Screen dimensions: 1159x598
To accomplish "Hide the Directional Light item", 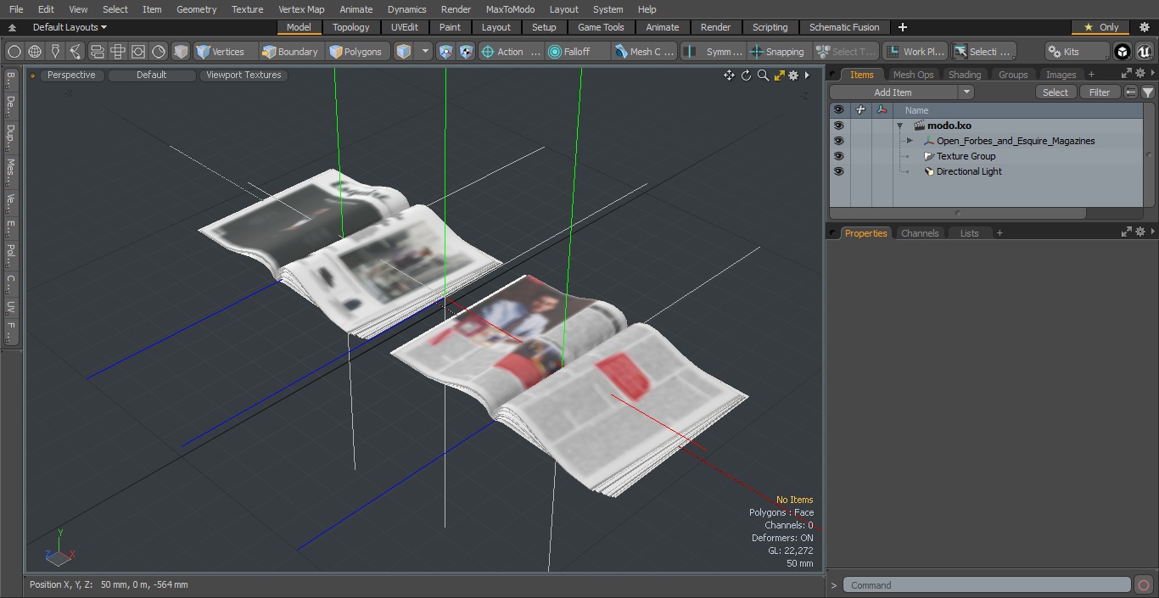I will point(838,171).
